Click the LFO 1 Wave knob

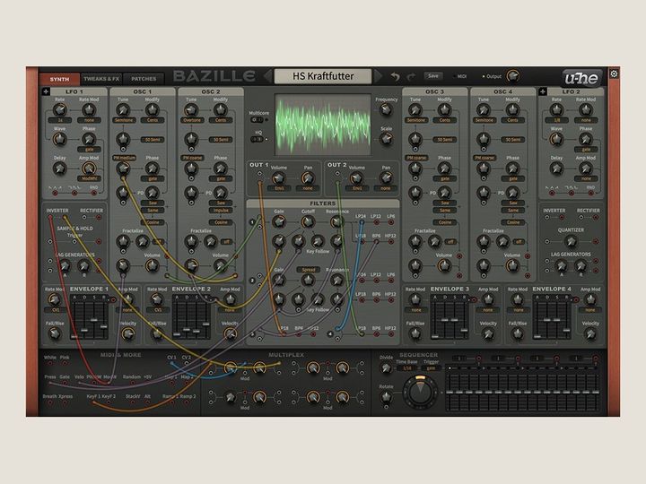(x=60, y=139)
